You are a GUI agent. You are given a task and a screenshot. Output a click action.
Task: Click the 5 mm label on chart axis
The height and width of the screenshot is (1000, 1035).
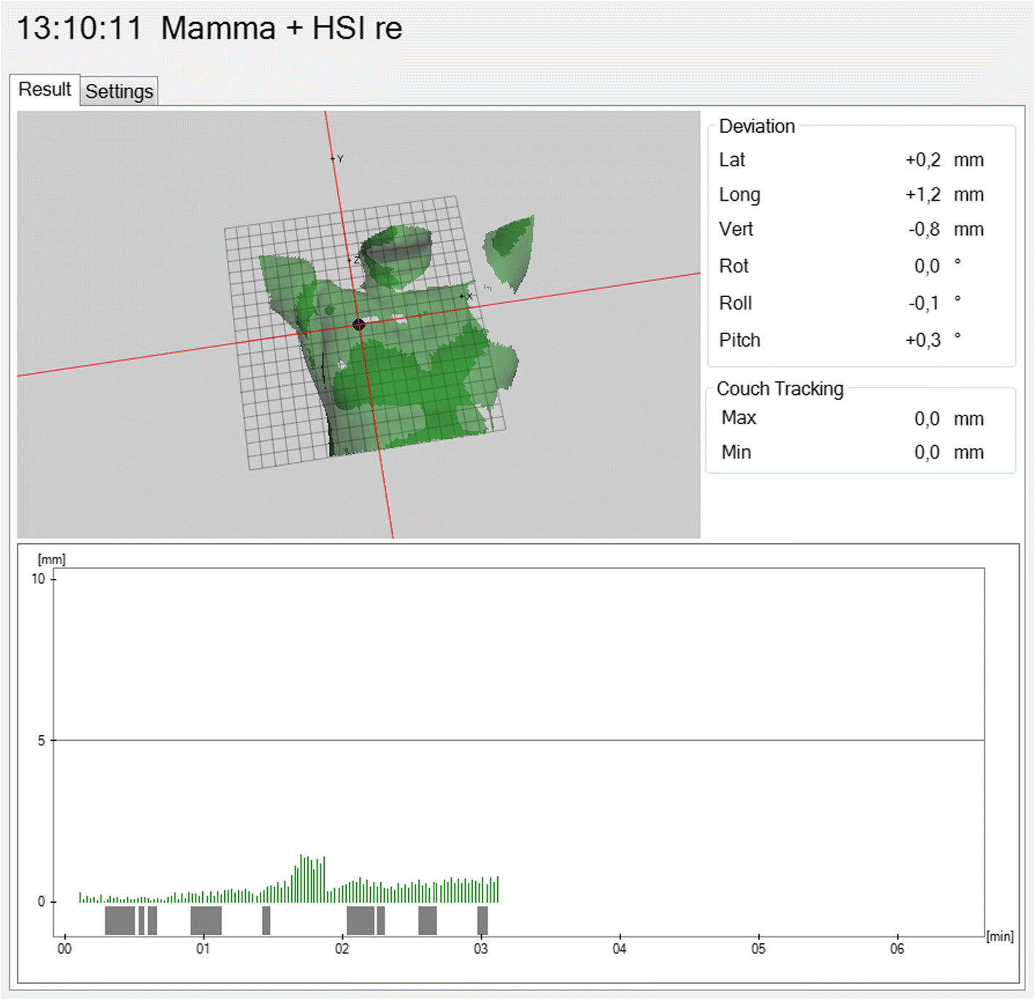(41, 740)
